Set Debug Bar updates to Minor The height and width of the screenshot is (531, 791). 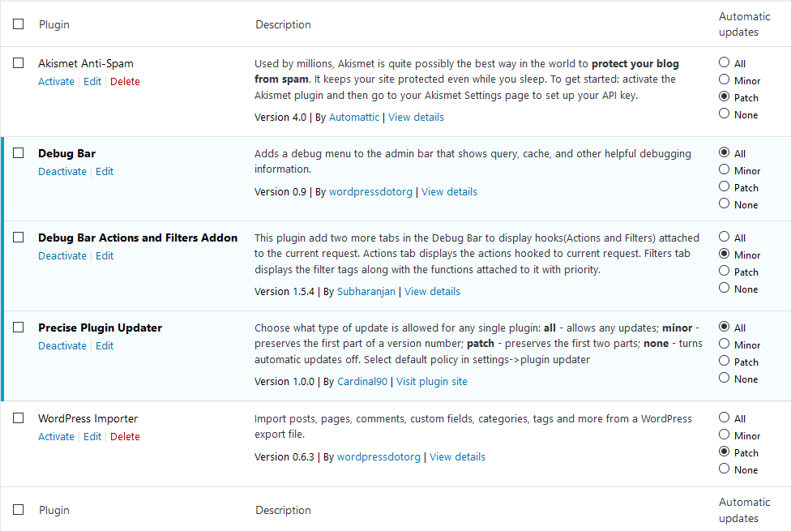click(724, 169)
